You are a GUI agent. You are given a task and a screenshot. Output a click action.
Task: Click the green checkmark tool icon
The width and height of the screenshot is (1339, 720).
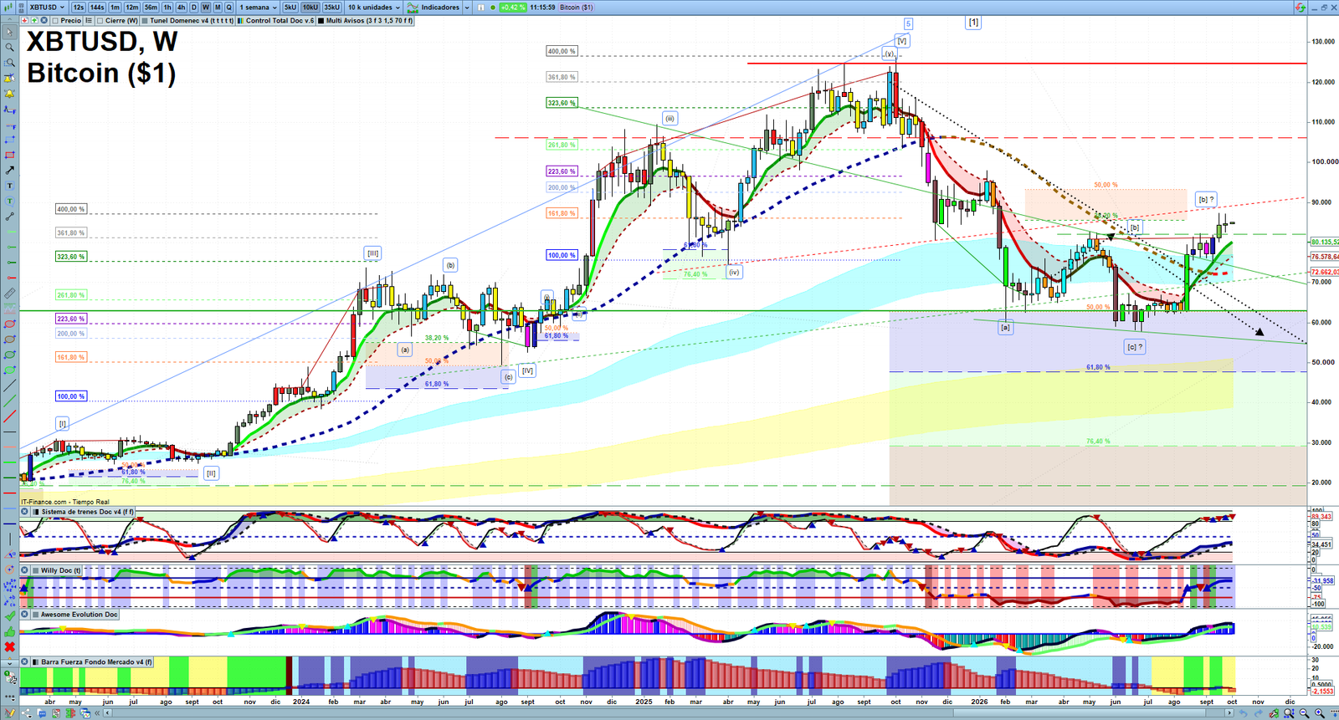9,615
